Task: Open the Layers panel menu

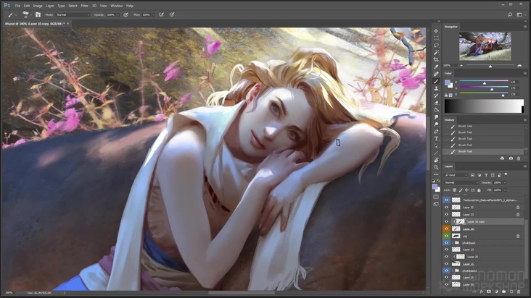Action: [x=525, y=166]
